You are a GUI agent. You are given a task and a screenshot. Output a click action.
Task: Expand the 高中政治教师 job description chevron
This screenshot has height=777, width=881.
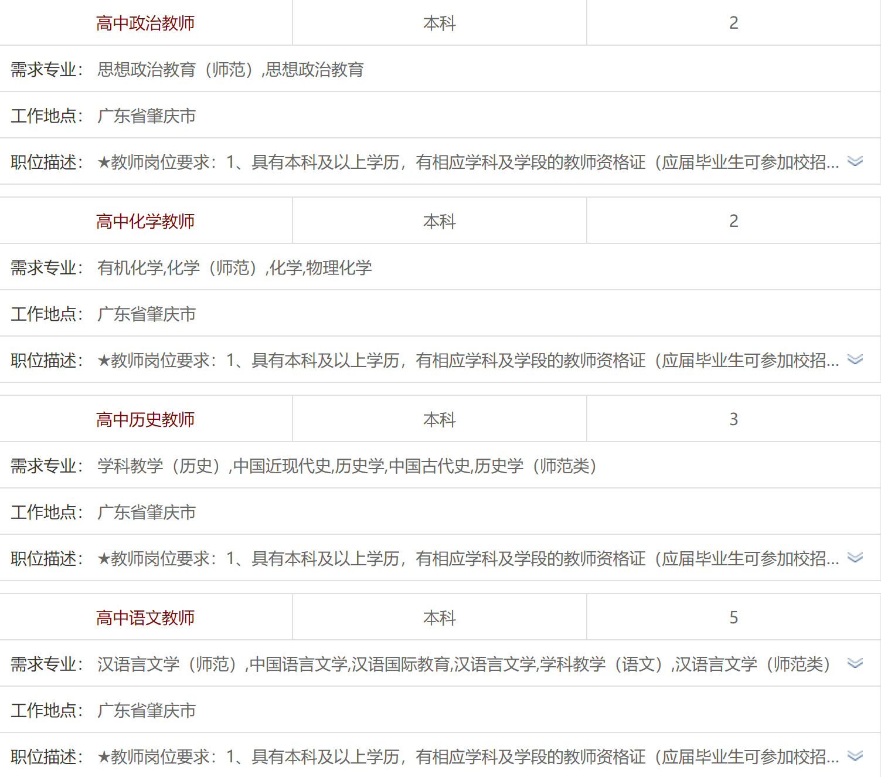coord(855,161)
